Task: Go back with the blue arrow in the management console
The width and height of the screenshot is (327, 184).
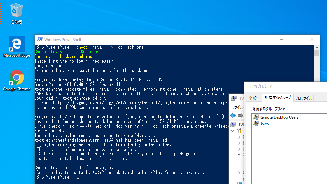Action: [x=233, y=115]
